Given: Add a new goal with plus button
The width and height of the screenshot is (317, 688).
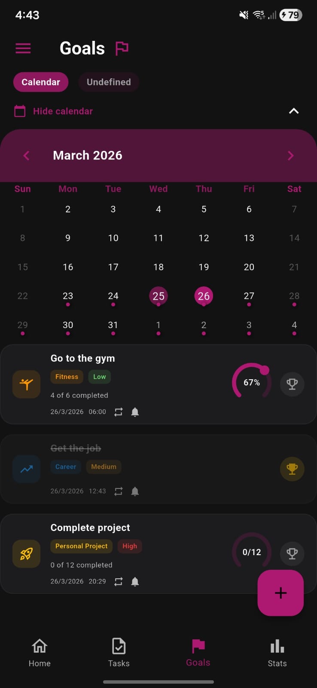Looking at the screenshot, I should click(280, 593).
